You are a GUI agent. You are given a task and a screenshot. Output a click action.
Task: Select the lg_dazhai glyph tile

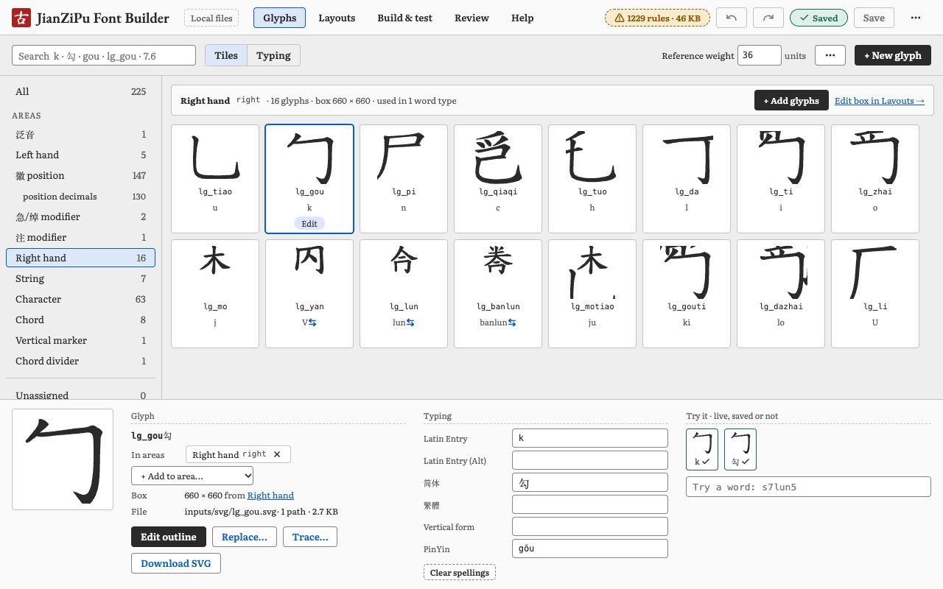pyautogui.click(x=781, y=294)
